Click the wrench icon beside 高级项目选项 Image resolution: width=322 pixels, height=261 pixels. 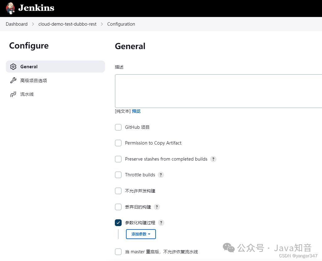[x=13, y=80]
